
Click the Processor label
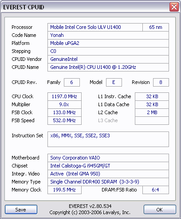[x=22, y=27]
